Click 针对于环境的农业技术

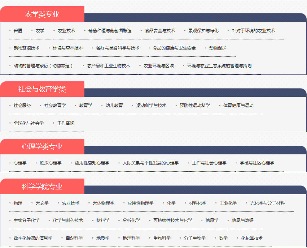click(x=253, y=31)
